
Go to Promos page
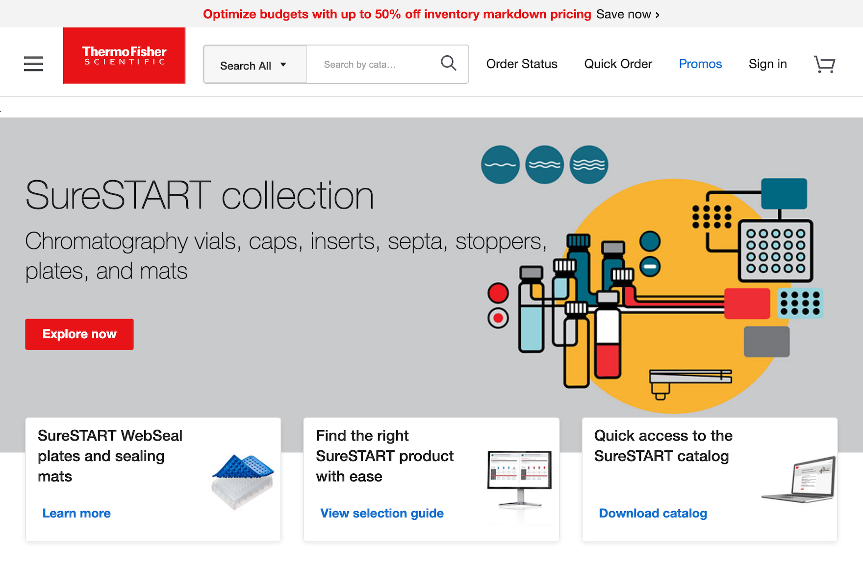tap(700, 64)
